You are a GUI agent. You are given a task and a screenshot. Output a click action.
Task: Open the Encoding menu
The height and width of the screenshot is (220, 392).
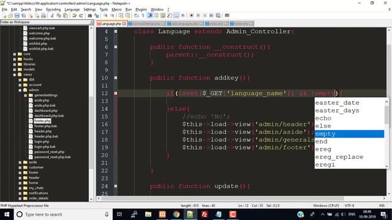click(x=53, y=9)
